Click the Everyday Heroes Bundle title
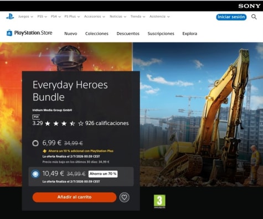The width and height of the screenshot is (263, 219). 70,91
